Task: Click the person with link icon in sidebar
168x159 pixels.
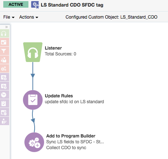Action: point(4,121)
